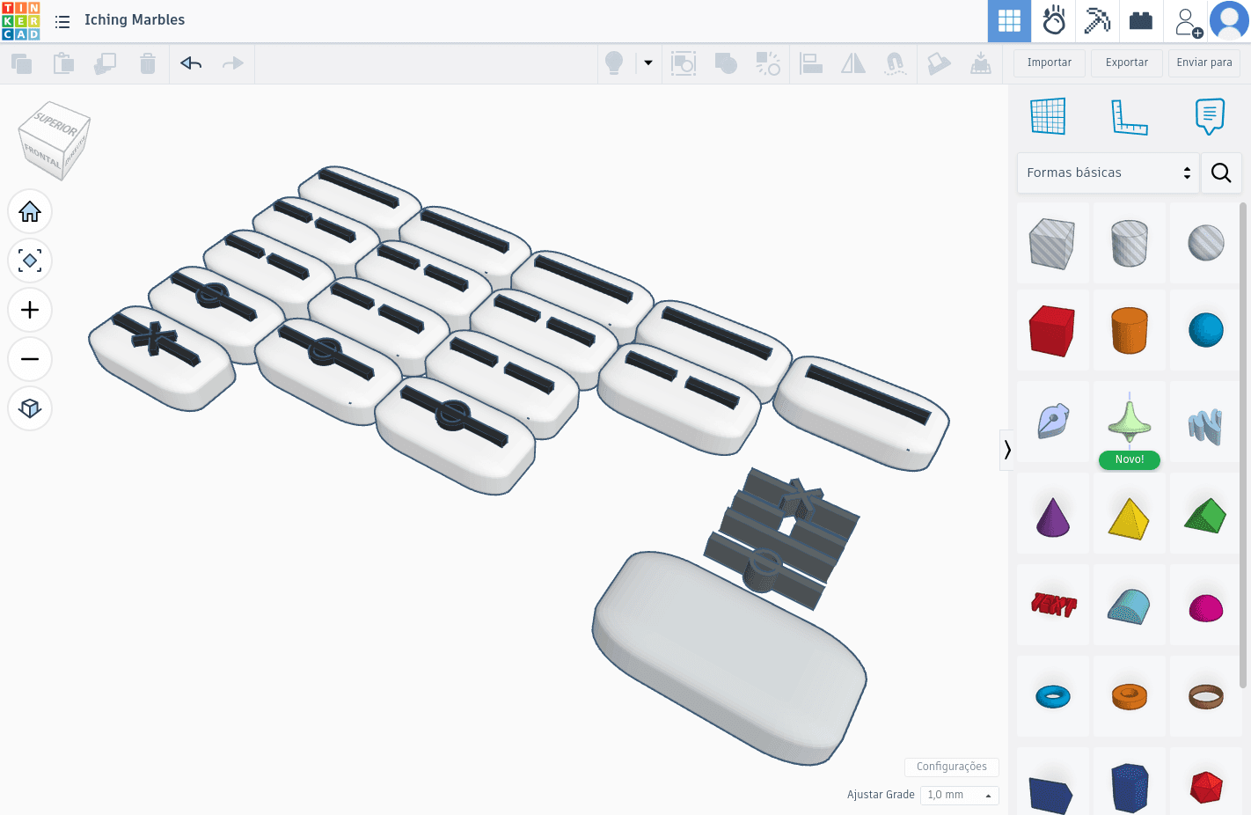Select the orange Tube shape
The image size is (1251, 815).
tap(1130, 696)
